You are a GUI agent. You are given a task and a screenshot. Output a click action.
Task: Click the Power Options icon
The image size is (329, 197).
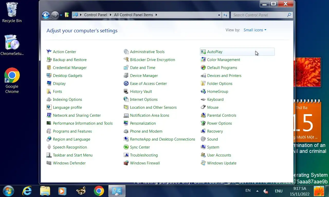[203, 123]
